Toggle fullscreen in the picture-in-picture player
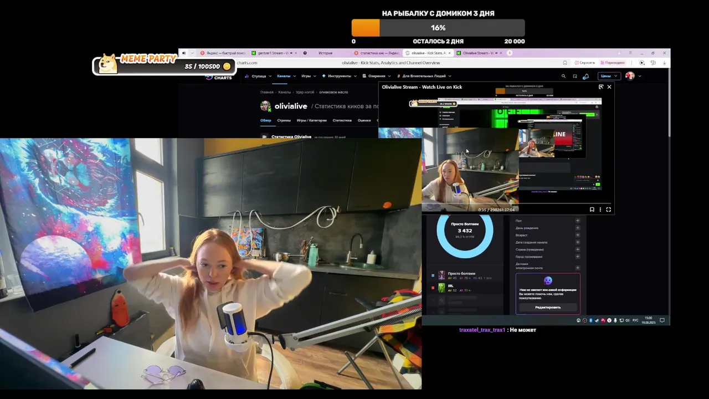Viewport: 709px width, 399px height. click(x=608, y=209)
